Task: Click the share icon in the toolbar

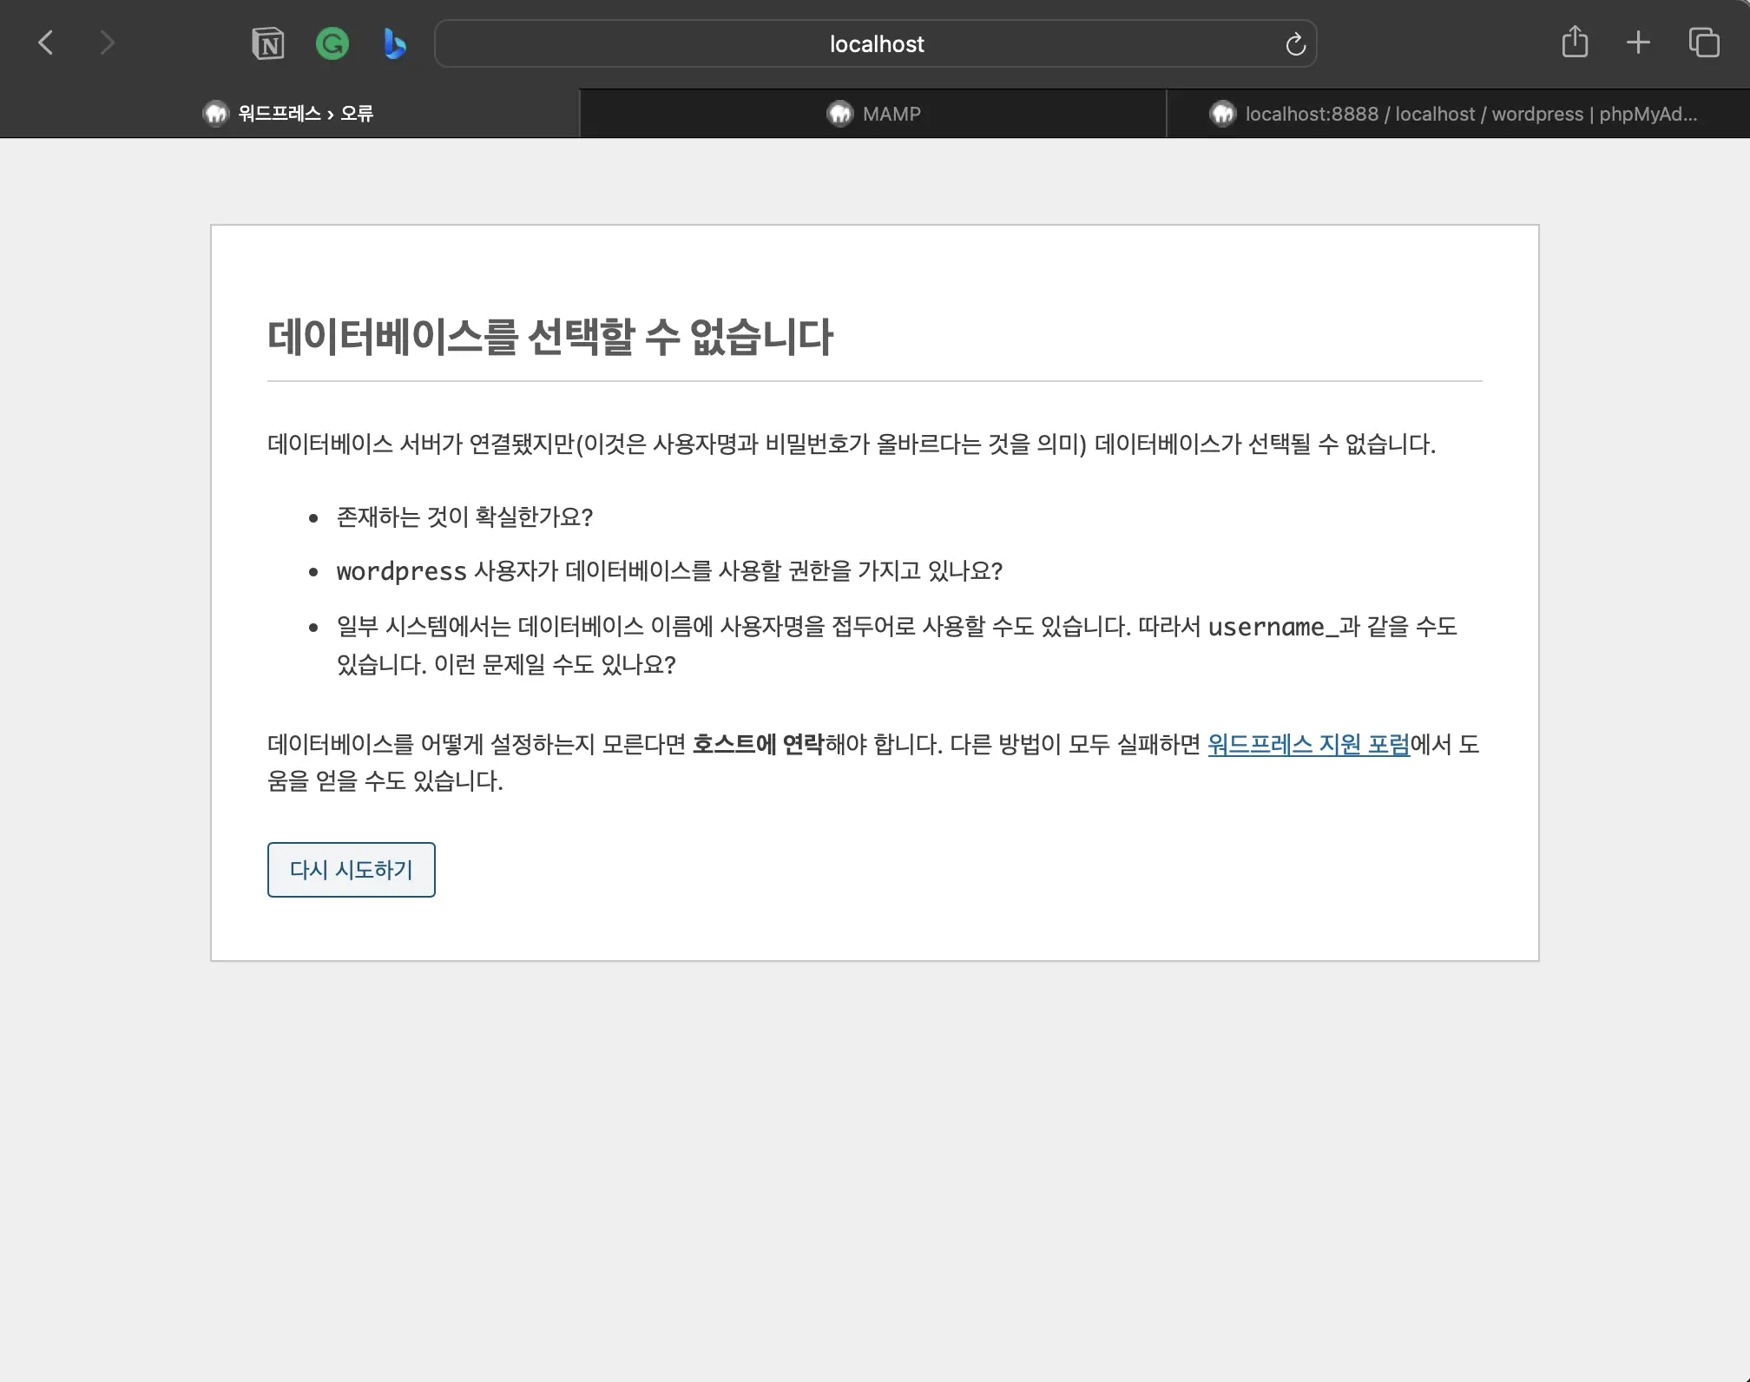Action: click(x=1575, y=42)
